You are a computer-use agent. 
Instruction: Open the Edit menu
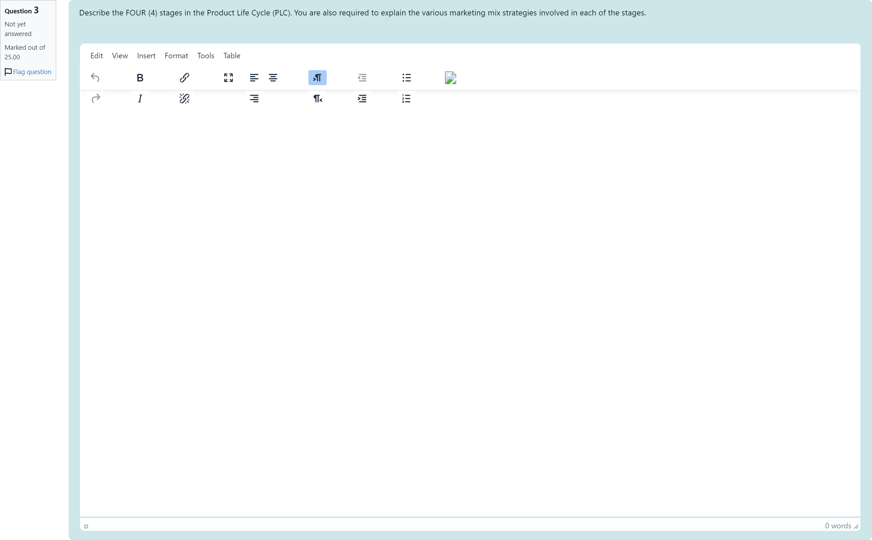tap(96, 55)
